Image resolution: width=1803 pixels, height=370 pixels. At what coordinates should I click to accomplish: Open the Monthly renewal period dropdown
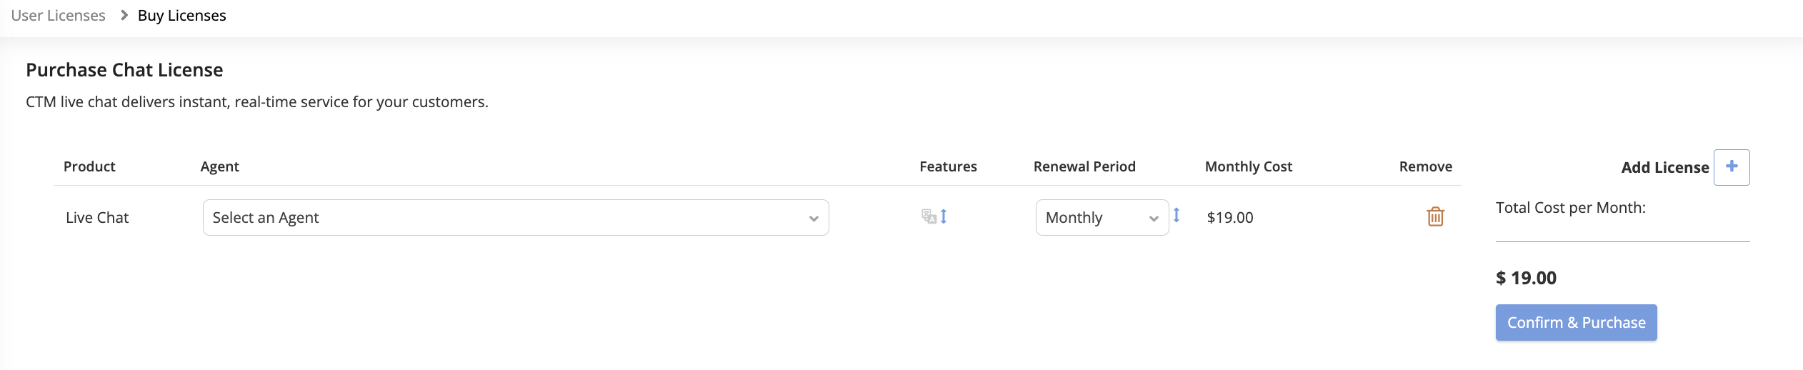point(1102,218)
